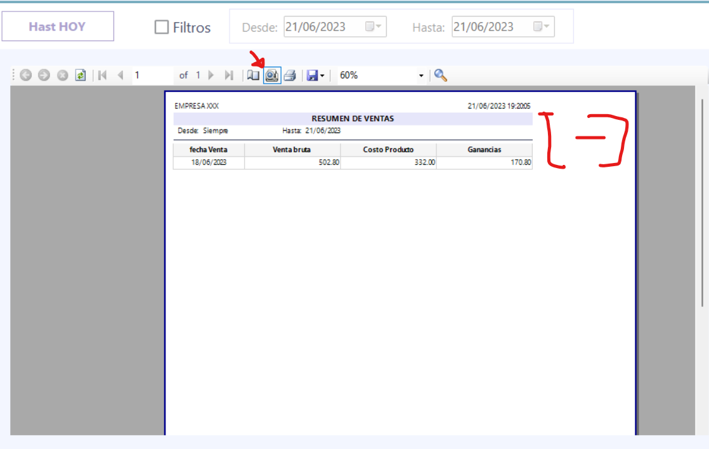Viewport: 709px width, 449px height.
Task: Go to first page of report
Action: 102,75
